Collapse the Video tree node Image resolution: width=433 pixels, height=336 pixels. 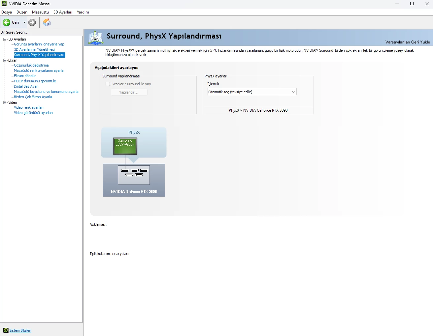coord(5,102)
